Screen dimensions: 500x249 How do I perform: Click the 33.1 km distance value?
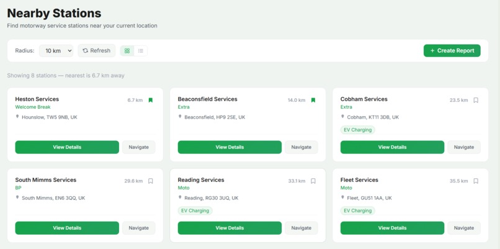pos(297,181)
